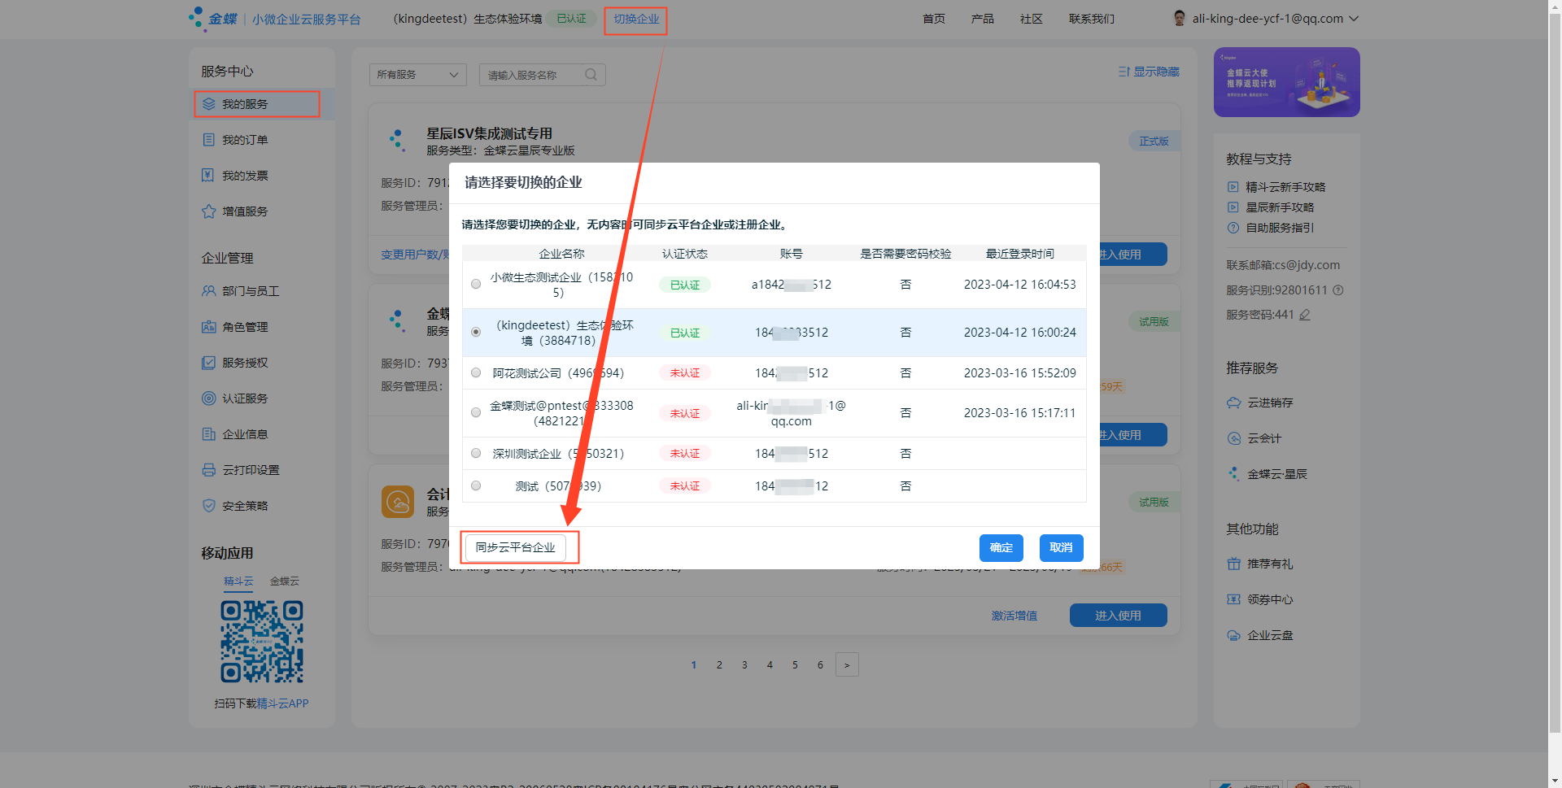Click the 服务识别 help question icon
The width and height of the screenshot is (1562, 788).
[1338, 290]
